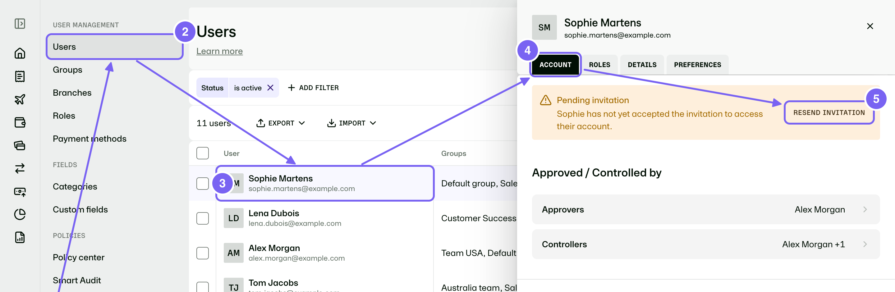Screen dimensions: 895x292
Task: Follow the Learn more link
Action: click(x=220, y=51)
